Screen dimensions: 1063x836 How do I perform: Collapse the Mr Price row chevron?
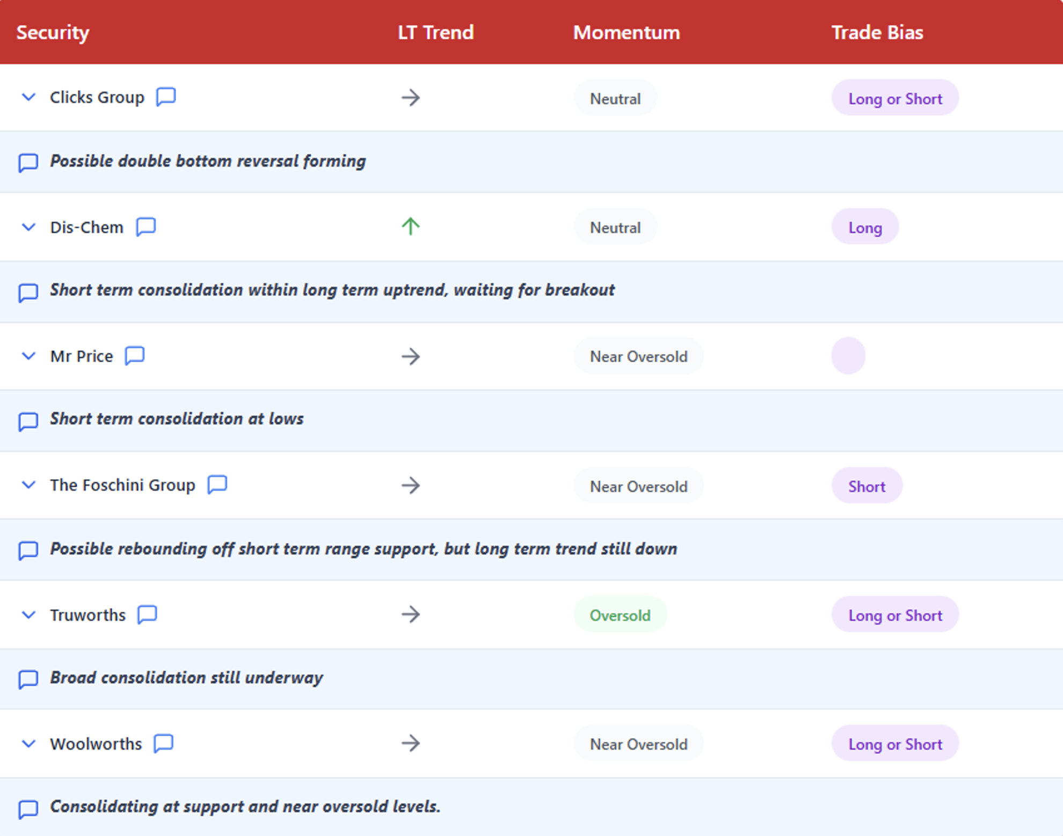tap(28, 356)
